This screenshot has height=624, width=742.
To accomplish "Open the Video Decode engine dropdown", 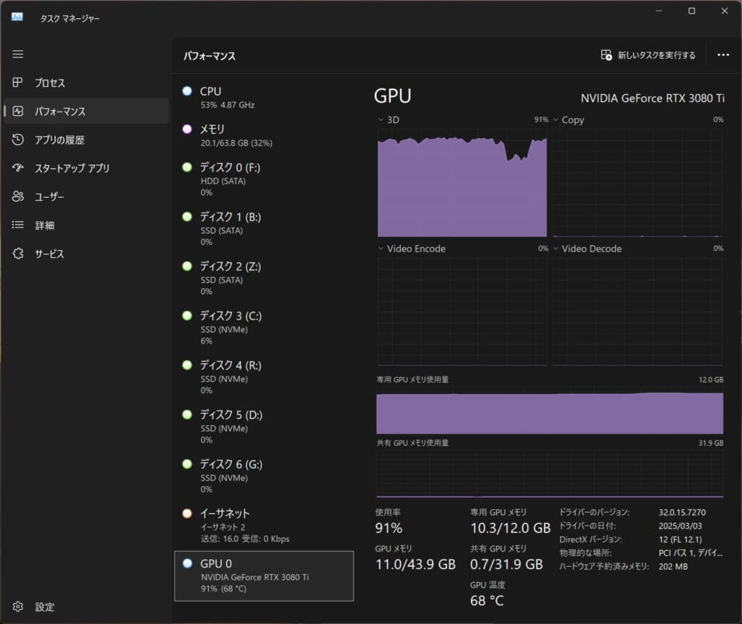I will 556,249.
